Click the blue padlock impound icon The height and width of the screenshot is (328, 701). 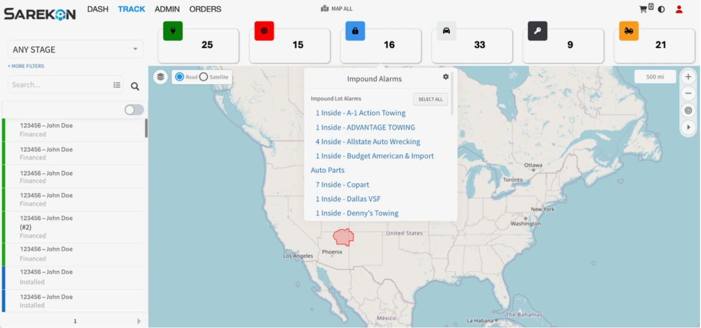pos(355,31)
